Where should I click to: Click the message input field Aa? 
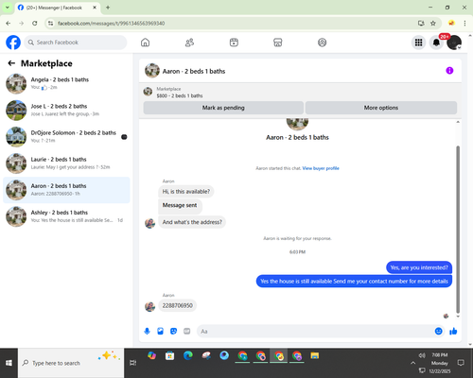(x=315, y=332)
